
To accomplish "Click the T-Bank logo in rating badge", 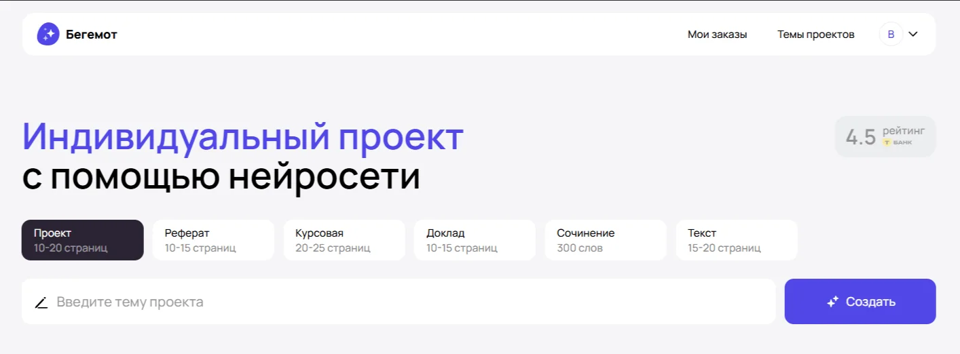I will [897, 142].
